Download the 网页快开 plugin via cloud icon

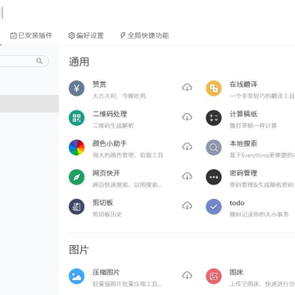pyautogui.click(x=187, y=176)
